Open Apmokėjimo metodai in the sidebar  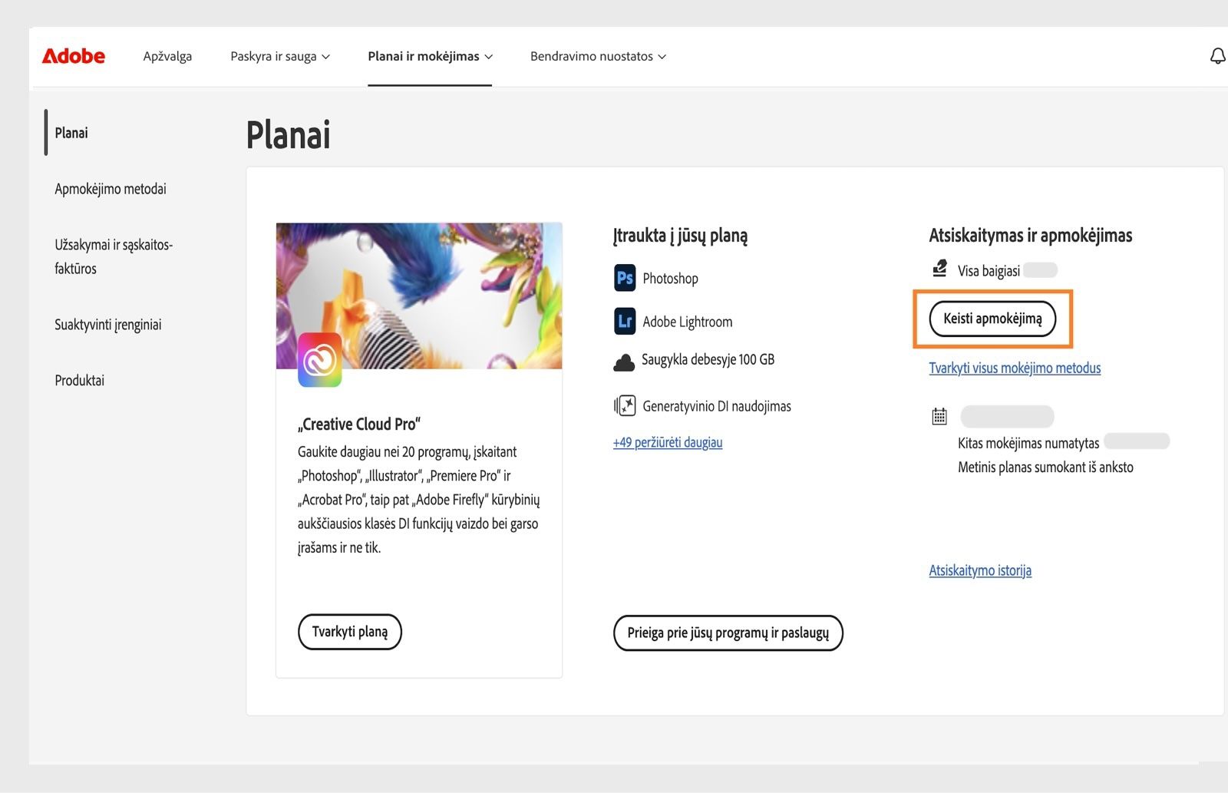point(111,189)
